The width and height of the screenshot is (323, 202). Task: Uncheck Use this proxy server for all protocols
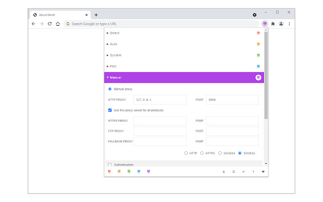pyautogui.click(x=110, y=110)
